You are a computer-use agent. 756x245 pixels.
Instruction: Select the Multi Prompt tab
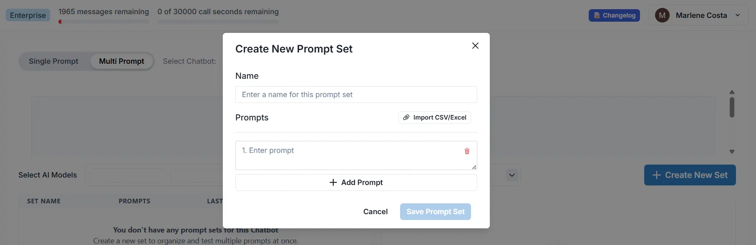click(121, 61)
